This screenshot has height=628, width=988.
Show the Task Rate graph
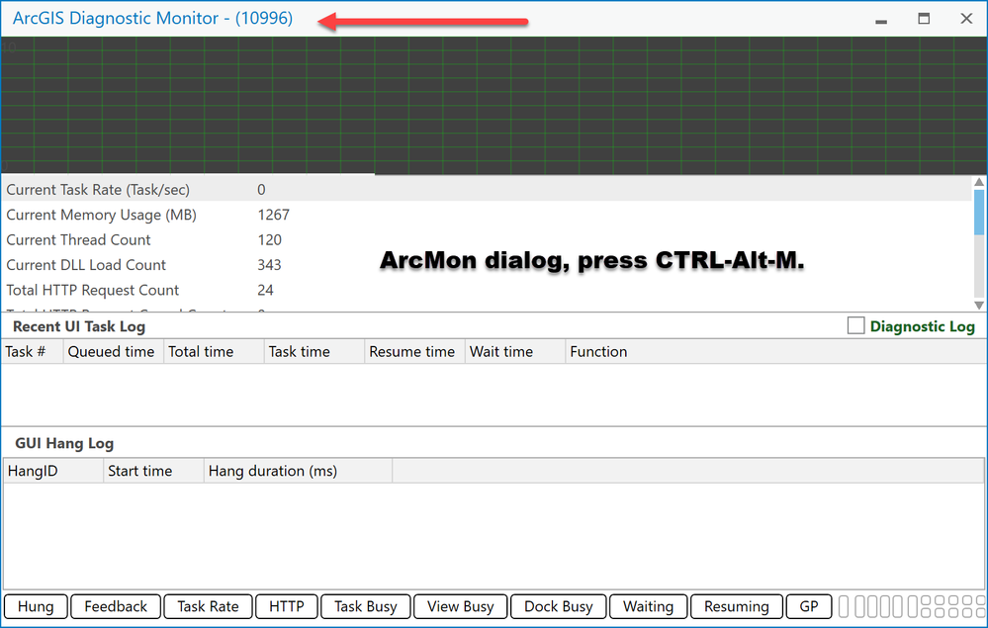(x=208, y=606)
